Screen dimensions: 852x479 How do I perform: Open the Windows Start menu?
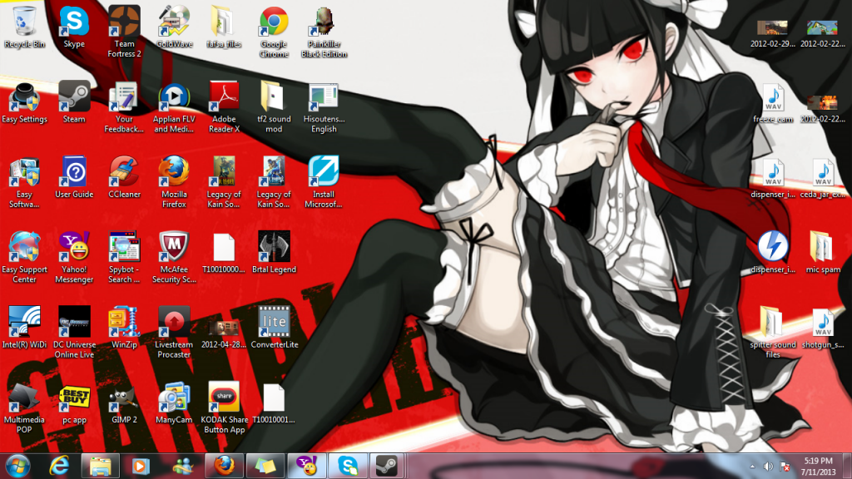[18, 466]
